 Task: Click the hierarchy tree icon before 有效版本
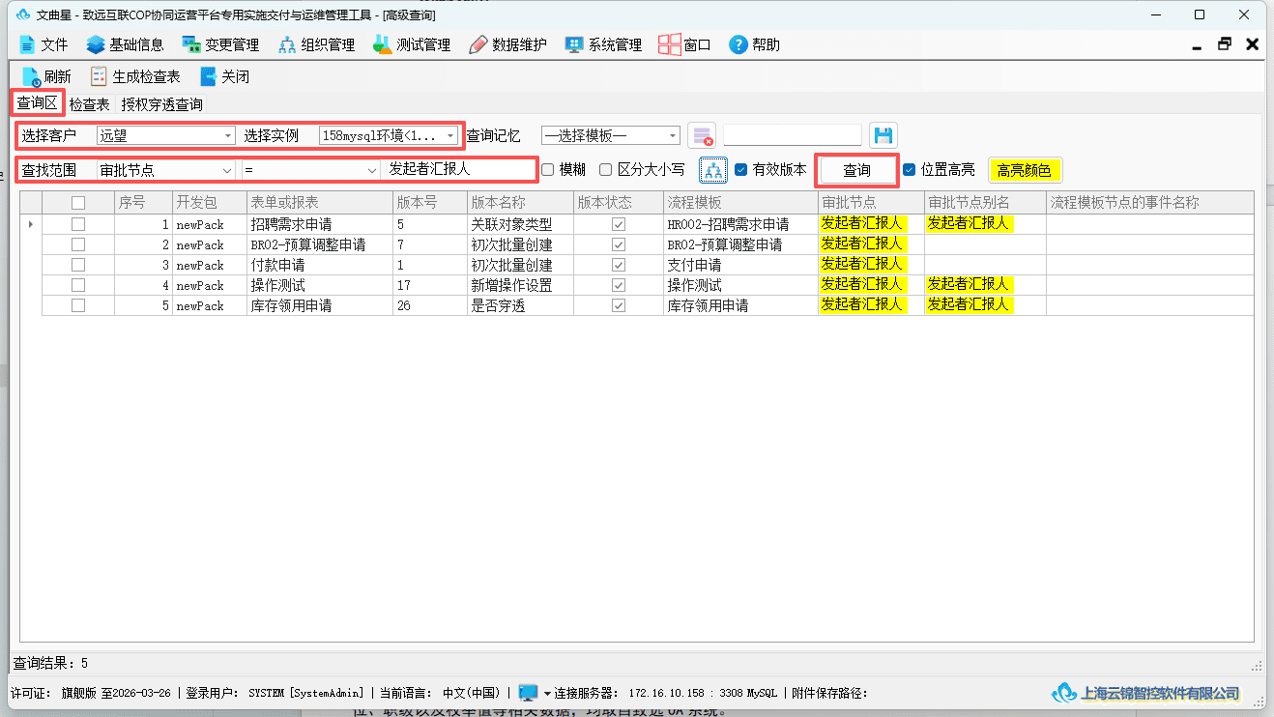pos(713,170)
